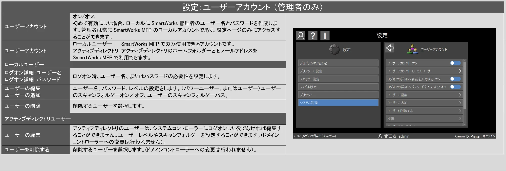Click table cell ユーザーの削除
The image size is (506, 171).
36,106
